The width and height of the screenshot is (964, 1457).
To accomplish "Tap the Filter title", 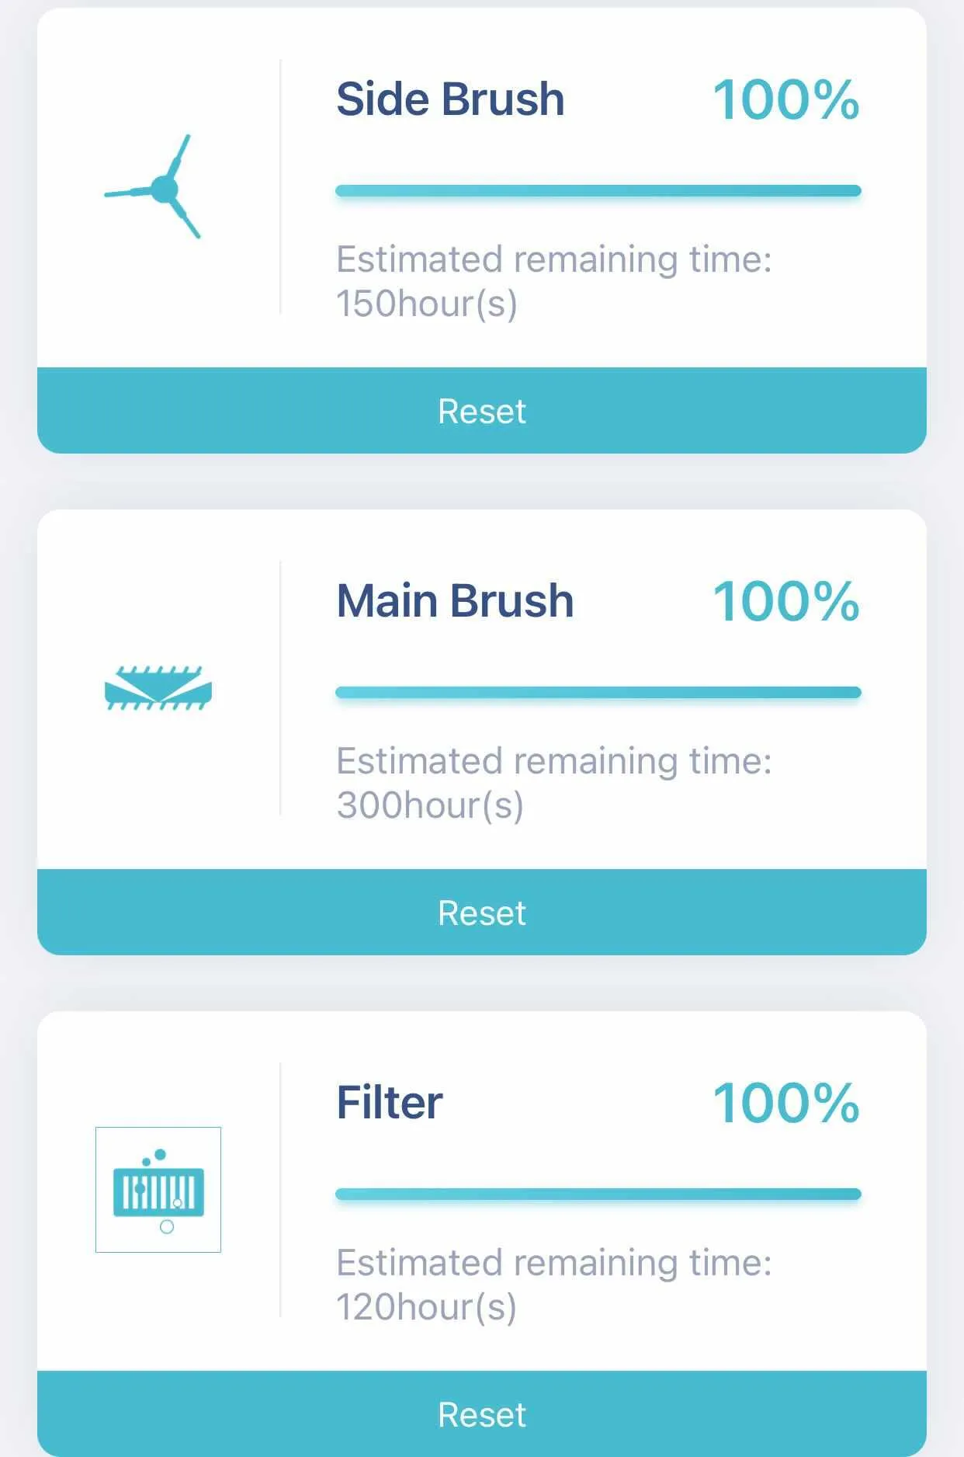I will pyautogui.click(x=390, y=1103).
